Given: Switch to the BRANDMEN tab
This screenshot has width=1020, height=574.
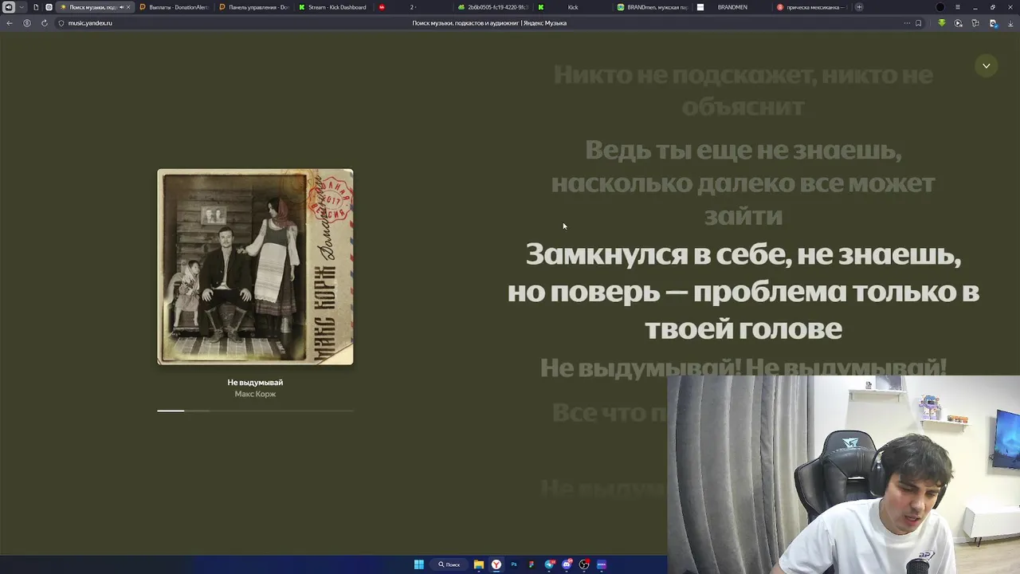Looking at the screenshot, I should click(x=732, y=7).
